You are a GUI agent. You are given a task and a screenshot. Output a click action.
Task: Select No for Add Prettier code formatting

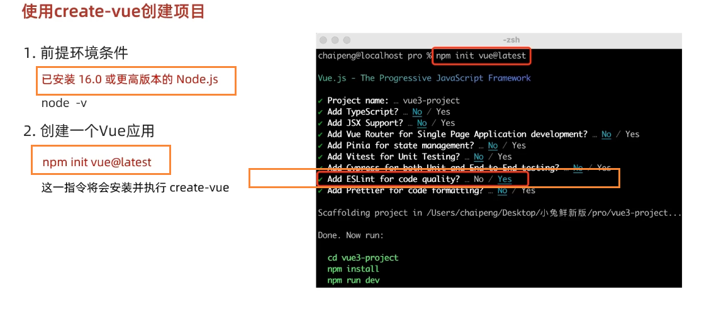(x=502, y=191)
